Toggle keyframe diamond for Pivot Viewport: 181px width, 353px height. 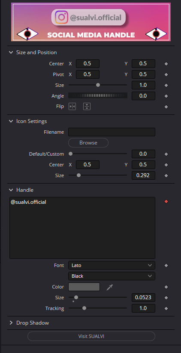(166, 74)
